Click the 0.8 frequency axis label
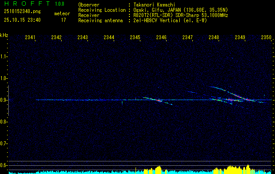Viewport: 275px width, 174px height. [3, 122]
